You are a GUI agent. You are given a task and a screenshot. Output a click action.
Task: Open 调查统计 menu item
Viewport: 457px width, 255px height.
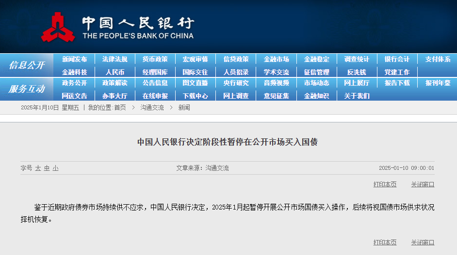(357, 60)
